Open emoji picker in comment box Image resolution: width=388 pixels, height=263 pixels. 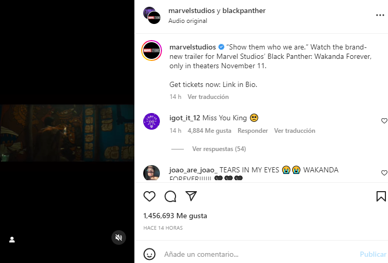[149, 254]
